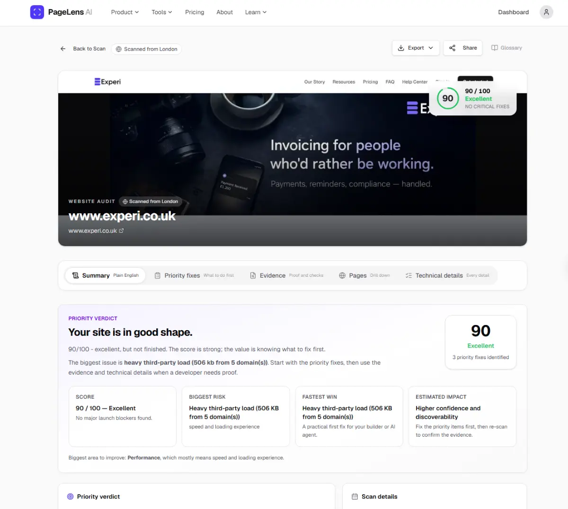Click the external link icon beside www.experi.co.uk
This screenshot has width=568, height=509.
click(x=121, y=231)
